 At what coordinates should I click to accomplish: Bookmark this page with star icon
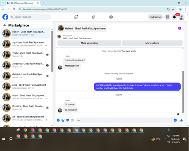pyautogui.click(x=173, y=9)
